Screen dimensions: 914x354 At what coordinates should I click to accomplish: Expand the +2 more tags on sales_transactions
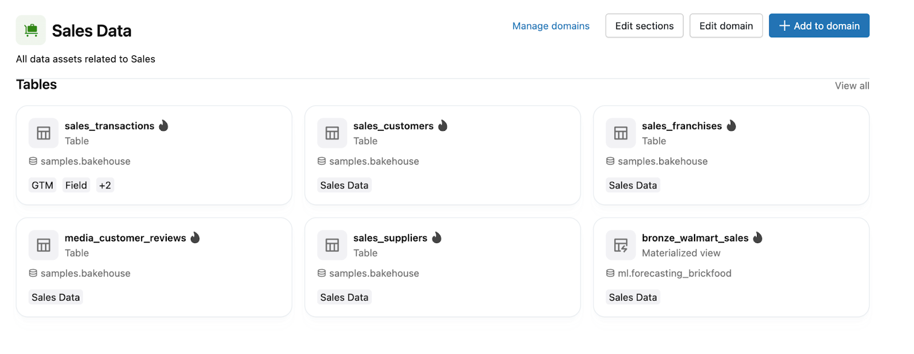coord(105,185)
